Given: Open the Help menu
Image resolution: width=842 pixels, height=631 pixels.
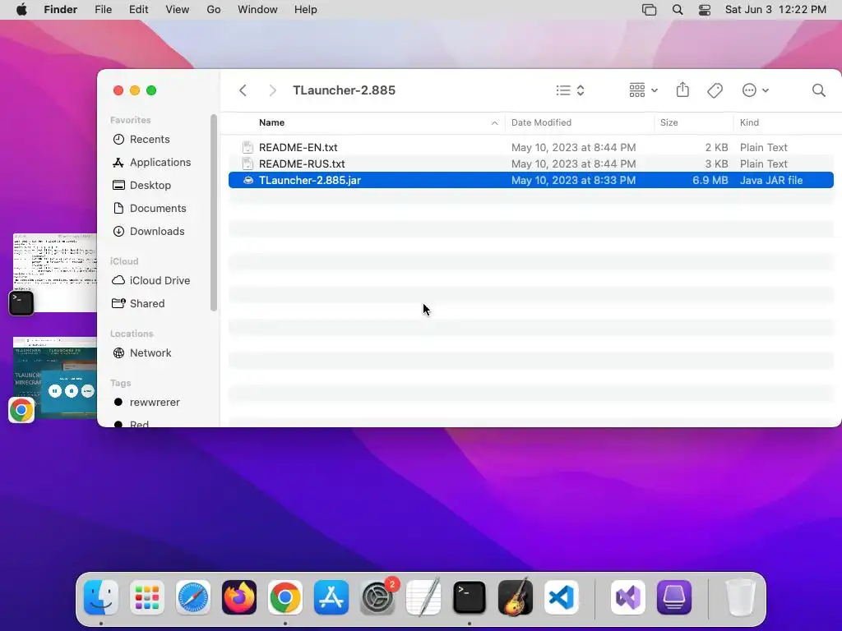Looking at the screenshot, I should tap(306, 10).
